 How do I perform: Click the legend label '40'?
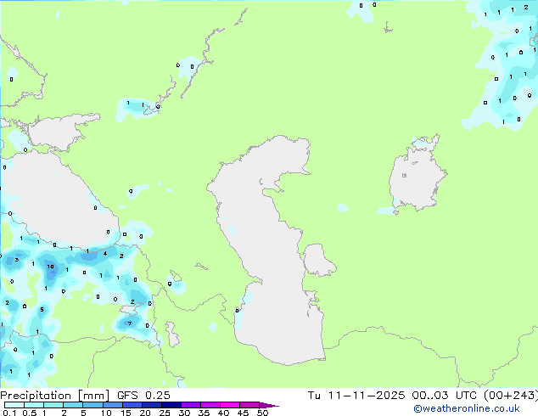(x=223, y=413)
